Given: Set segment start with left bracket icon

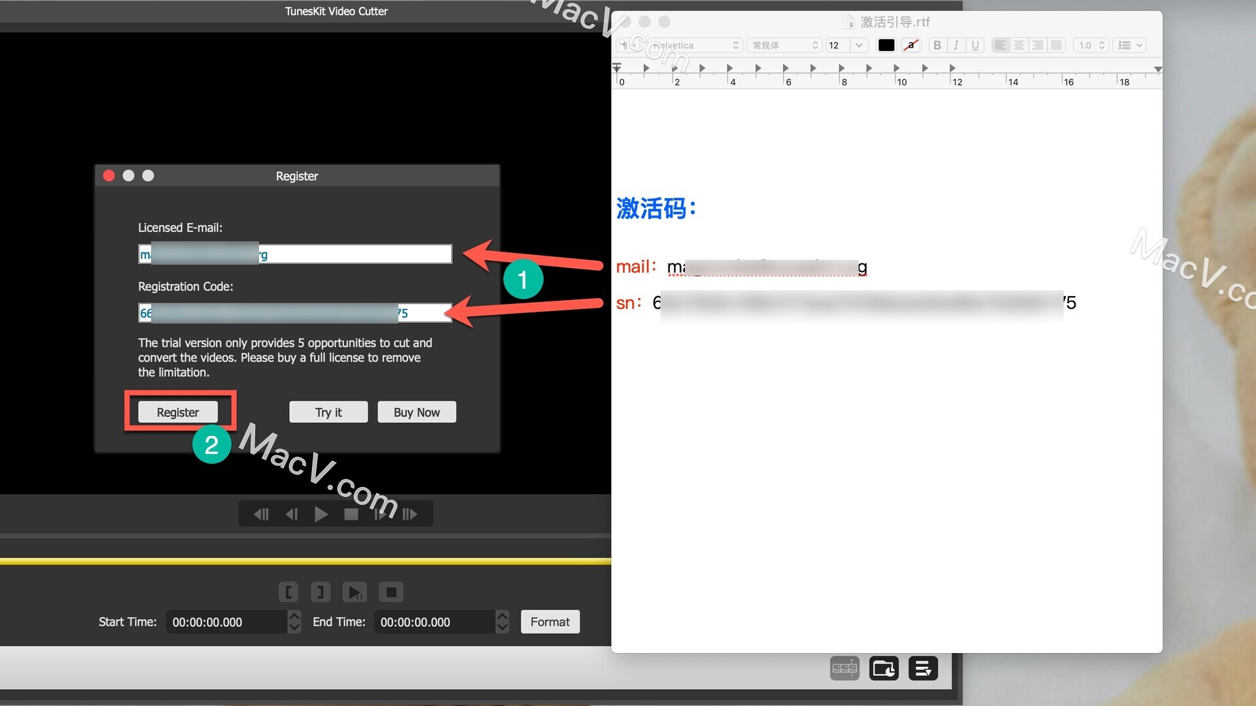Looking at the screenshot, I should tap(288, 592).
